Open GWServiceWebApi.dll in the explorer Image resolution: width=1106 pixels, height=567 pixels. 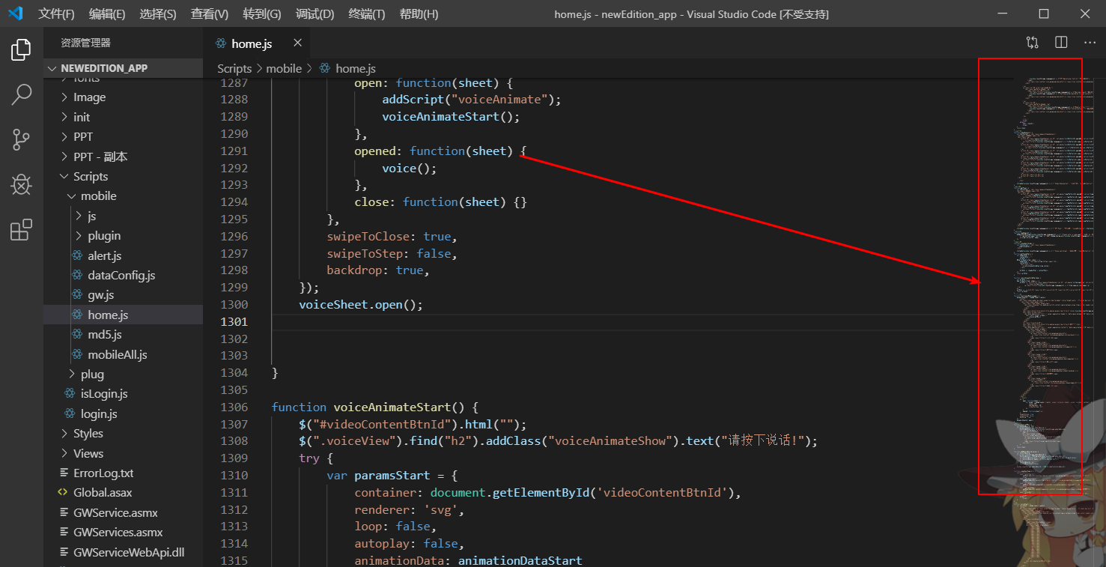click(124, 552)
